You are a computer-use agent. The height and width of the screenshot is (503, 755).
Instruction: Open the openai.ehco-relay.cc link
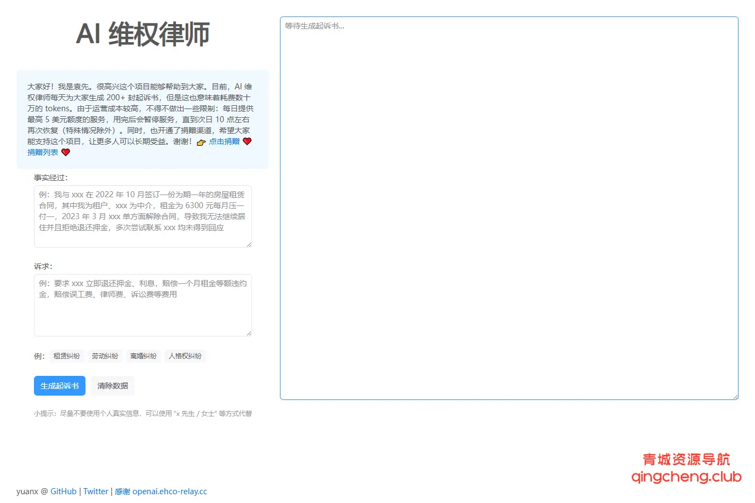click(x=169, y=491)
